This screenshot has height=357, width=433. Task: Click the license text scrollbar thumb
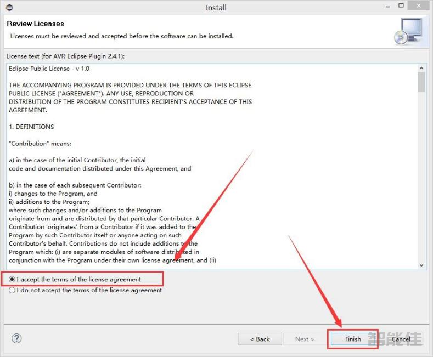[x=421, y=82]
